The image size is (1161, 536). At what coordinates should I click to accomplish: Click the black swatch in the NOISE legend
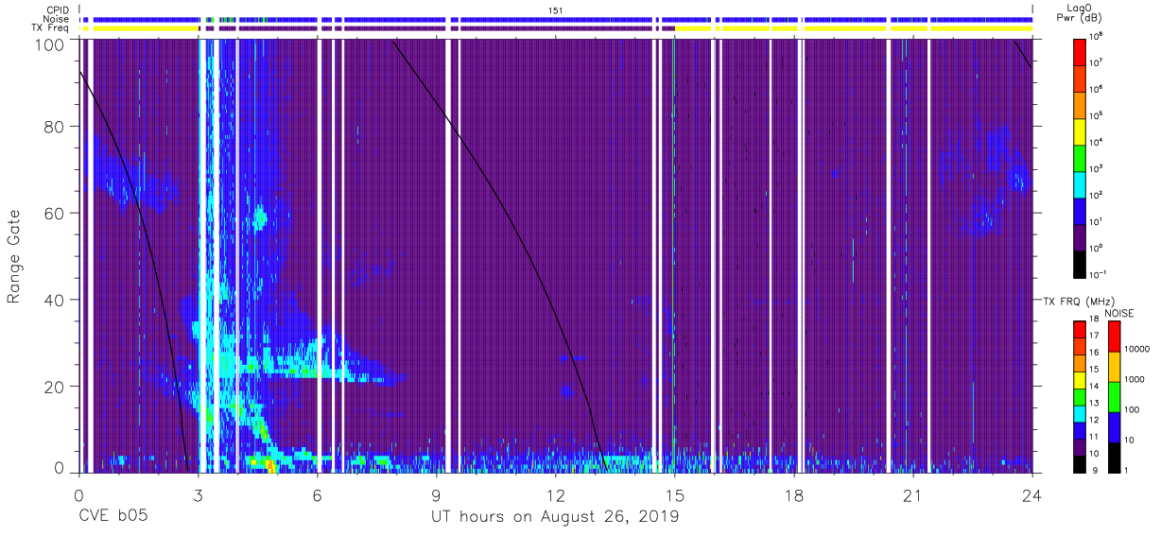pos(1114,458)
